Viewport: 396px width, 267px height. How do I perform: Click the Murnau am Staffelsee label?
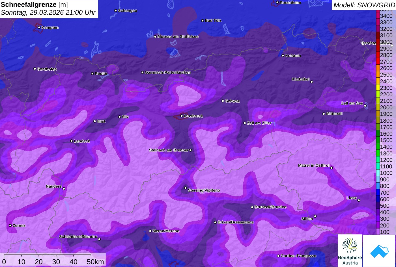[x=178, y=36]
